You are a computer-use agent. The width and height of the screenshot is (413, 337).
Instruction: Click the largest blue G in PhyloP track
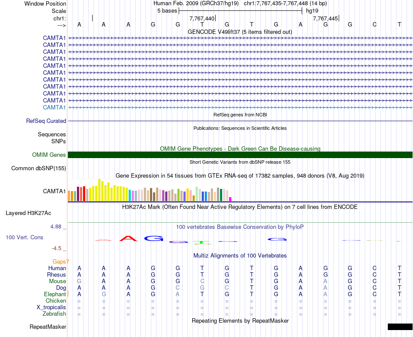tap(153, 238)
